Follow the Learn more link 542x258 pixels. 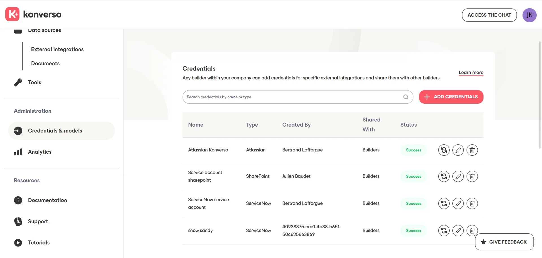(x=471, y=73)
